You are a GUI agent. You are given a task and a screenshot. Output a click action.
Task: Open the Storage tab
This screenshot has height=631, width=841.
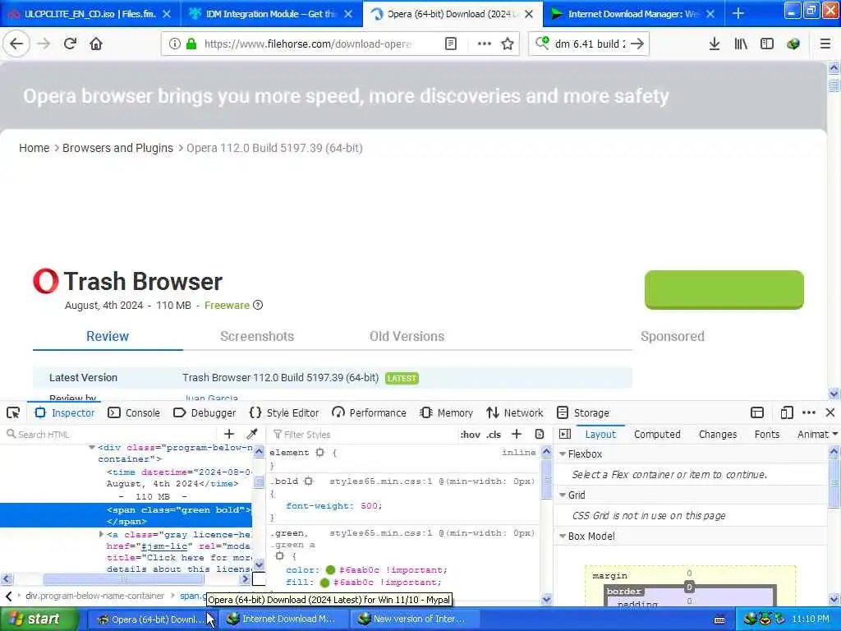(583, 412)
